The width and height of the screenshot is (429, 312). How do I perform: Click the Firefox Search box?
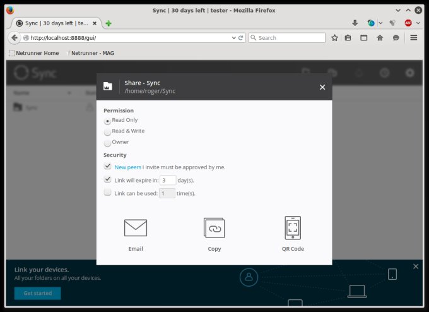286,38
